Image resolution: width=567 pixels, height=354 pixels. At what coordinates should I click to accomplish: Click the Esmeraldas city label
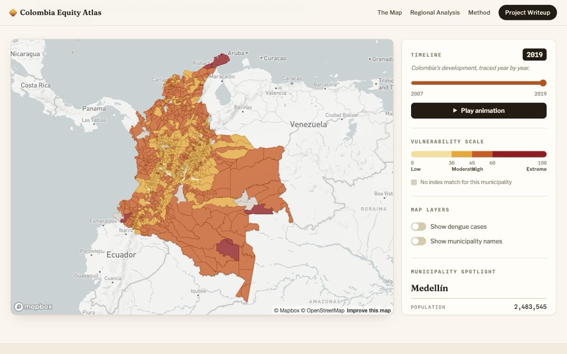pos(103,221)
